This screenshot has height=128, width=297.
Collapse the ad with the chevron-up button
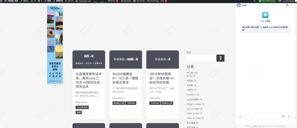[x=55, y=86]
